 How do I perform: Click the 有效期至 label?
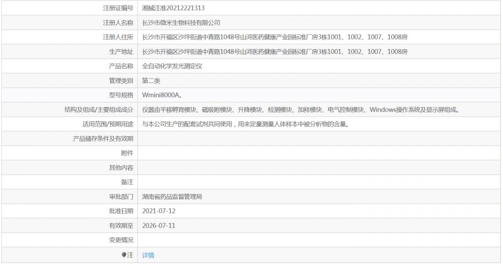point(121,226)
